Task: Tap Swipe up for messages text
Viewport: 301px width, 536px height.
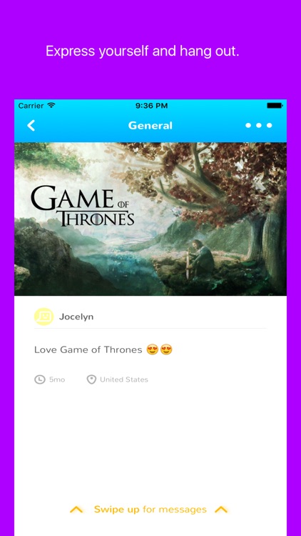Action: 150,510
